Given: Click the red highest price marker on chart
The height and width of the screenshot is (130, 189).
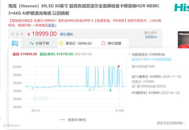Looking at the screenshot, I should [x=119, y=66].
